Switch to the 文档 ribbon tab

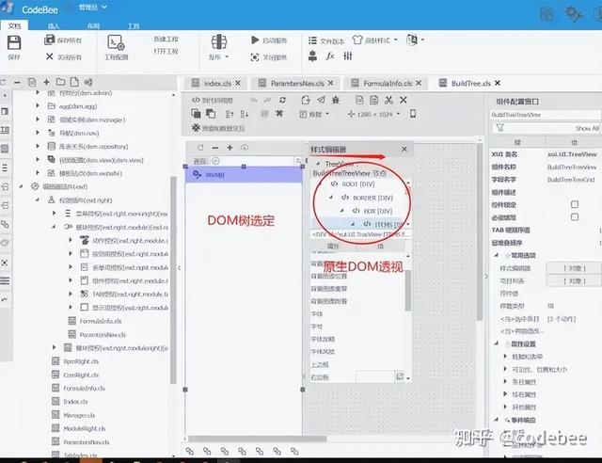14,25
